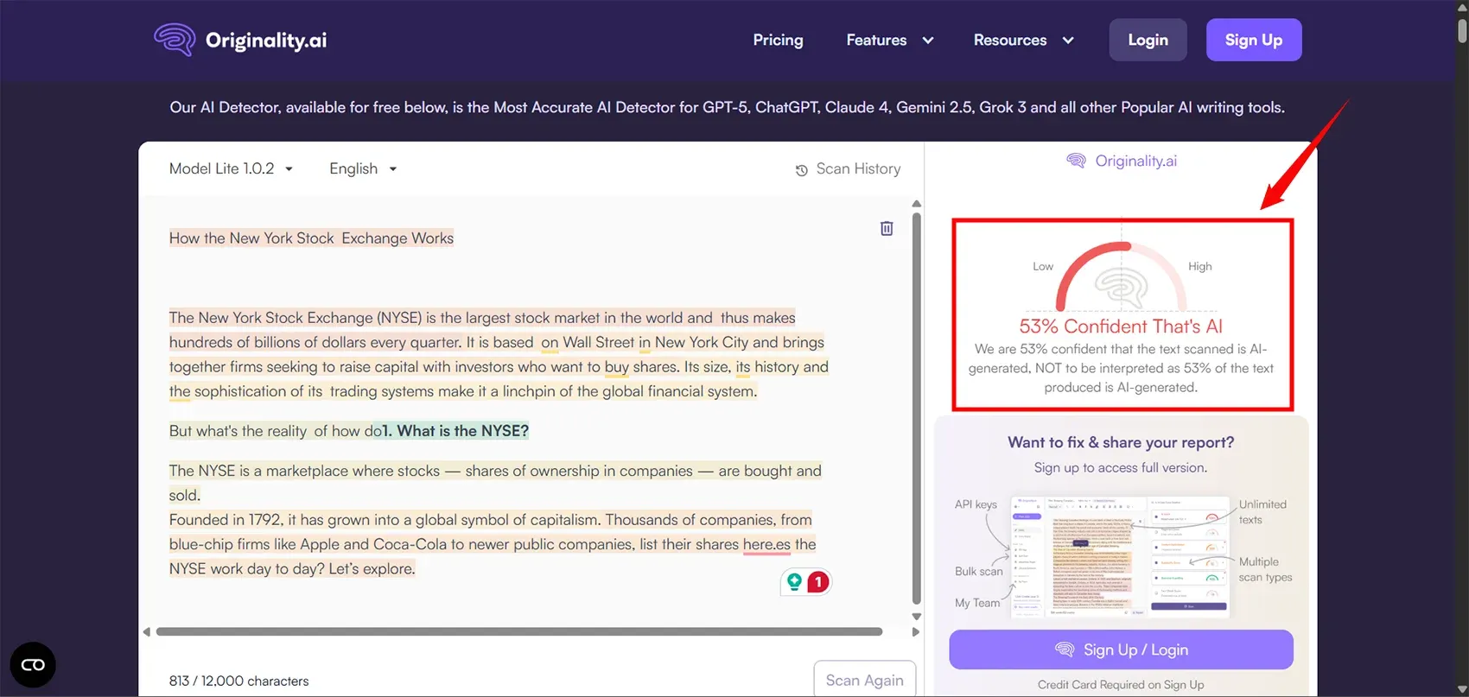Expand the Features menu chevron
This screenshot has width=1469, height=697.
(928, 41)
